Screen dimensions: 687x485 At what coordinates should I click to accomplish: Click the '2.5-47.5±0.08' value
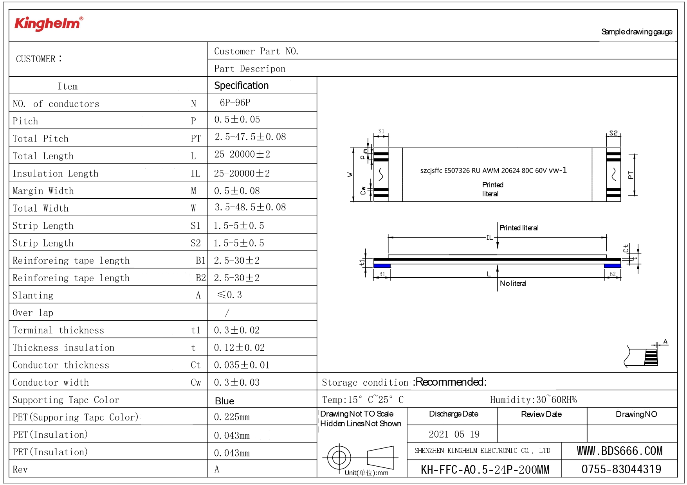point(250,137)
